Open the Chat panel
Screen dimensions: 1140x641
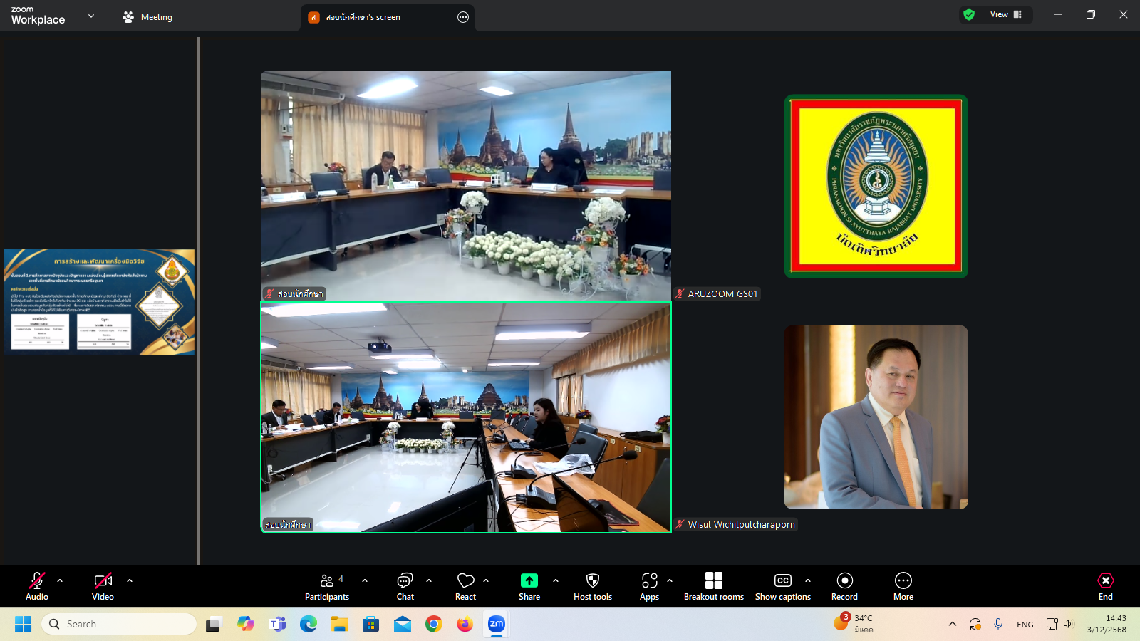[405, 586]
